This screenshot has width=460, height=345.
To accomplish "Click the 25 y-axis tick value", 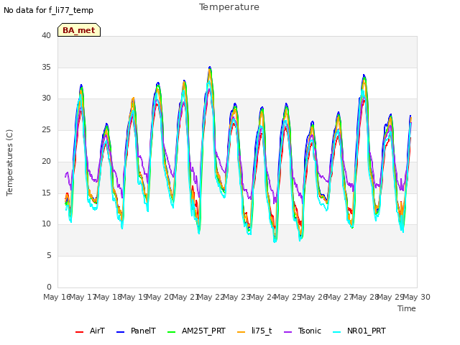I will 46,129.
